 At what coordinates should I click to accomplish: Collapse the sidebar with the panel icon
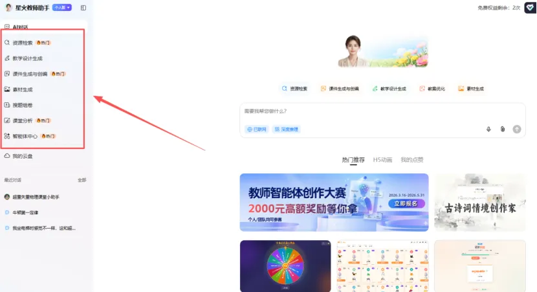click(x=83, y=8)
